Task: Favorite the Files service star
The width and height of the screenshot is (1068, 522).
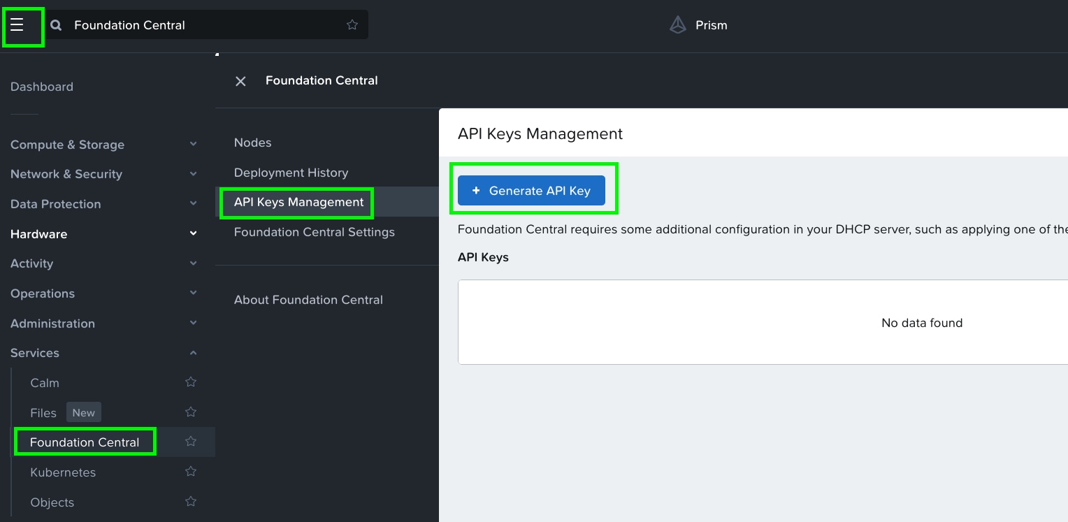Action: coord(190,412)
